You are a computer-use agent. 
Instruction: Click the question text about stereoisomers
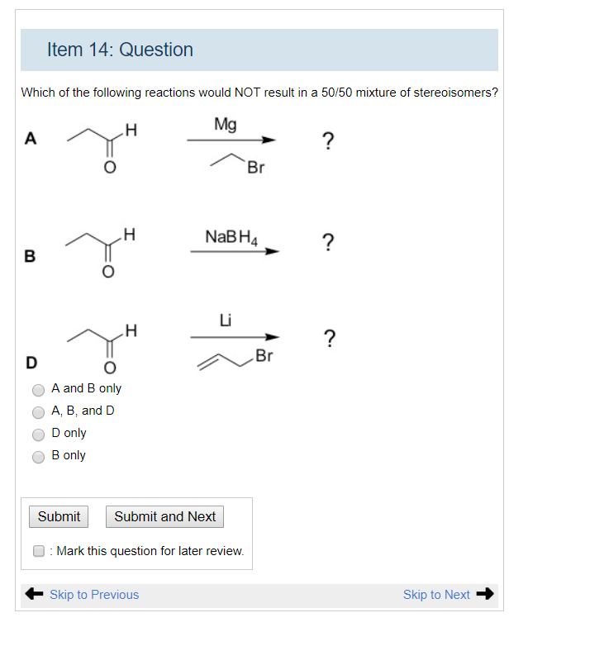click(x=259, y=92)
